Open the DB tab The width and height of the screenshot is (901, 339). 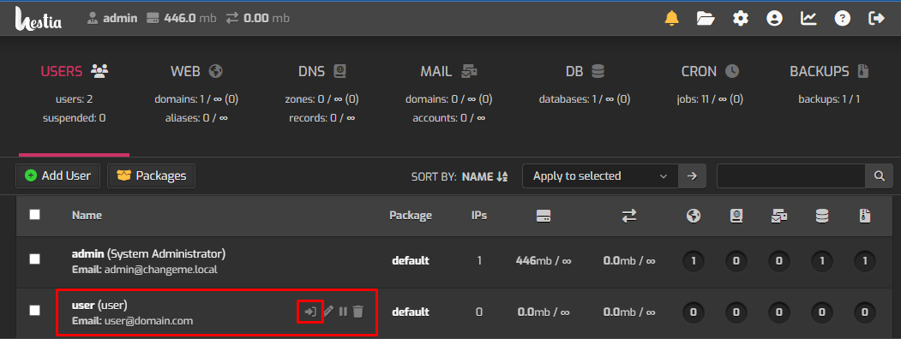(x=585, y=71)
